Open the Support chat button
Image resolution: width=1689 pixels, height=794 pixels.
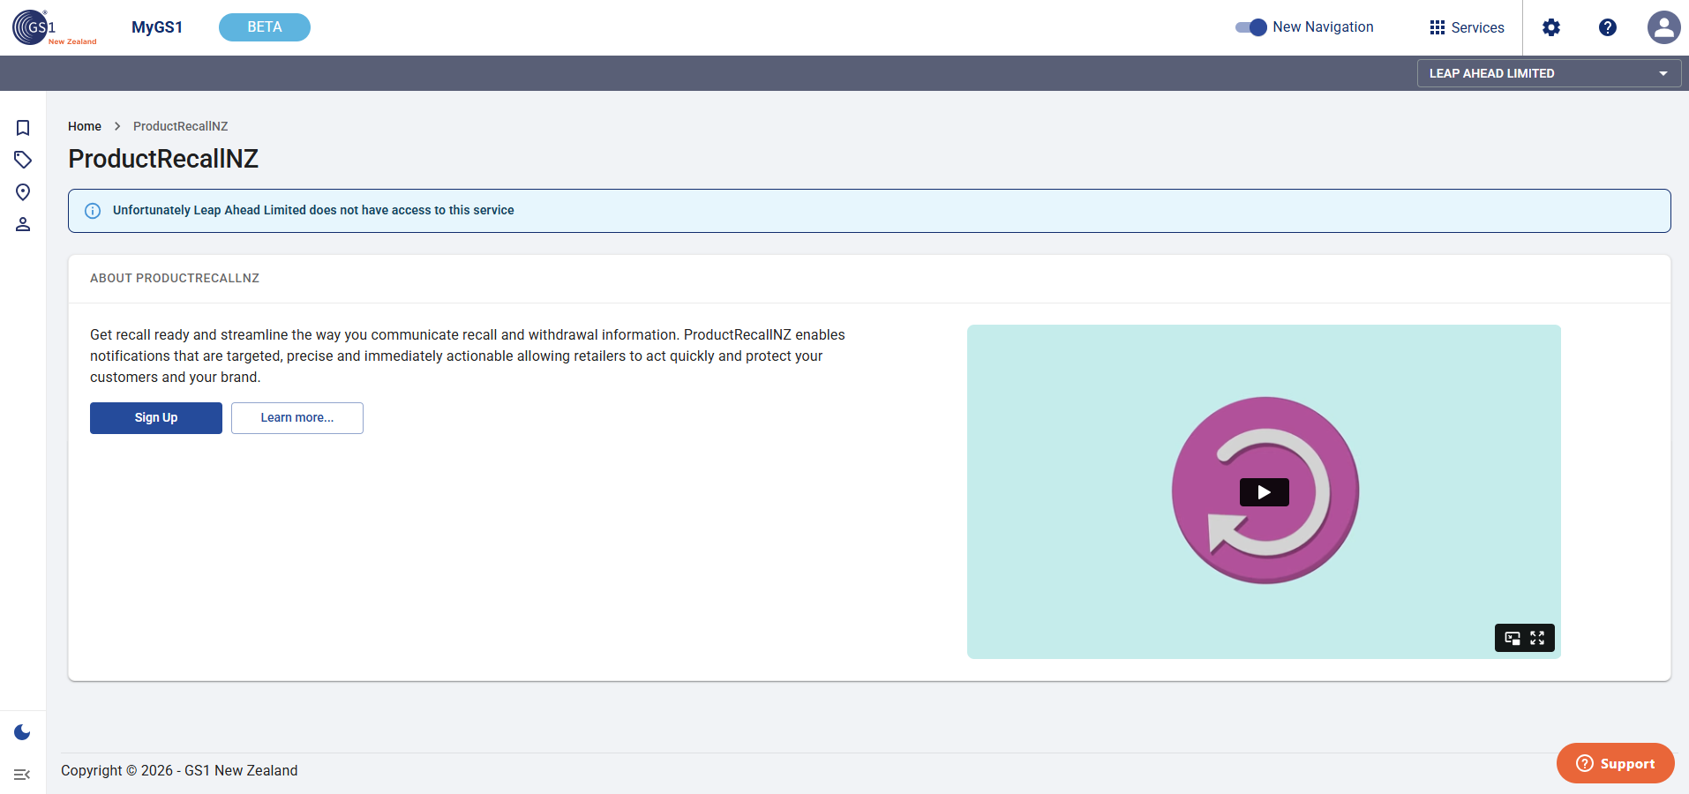(1616, 763)
